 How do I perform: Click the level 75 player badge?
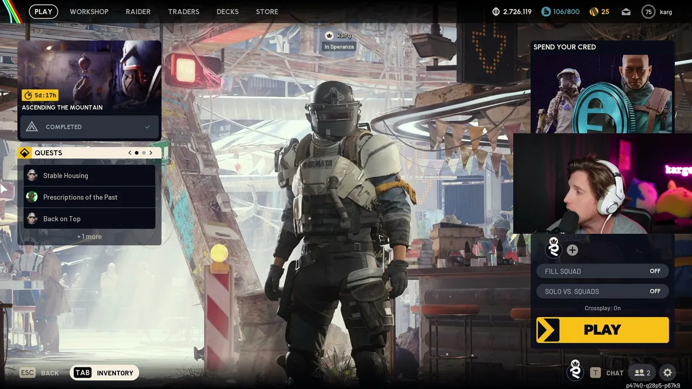click(648, 11)
